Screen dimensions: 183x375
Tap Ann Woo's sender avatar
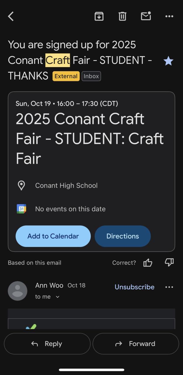point(18,291)
